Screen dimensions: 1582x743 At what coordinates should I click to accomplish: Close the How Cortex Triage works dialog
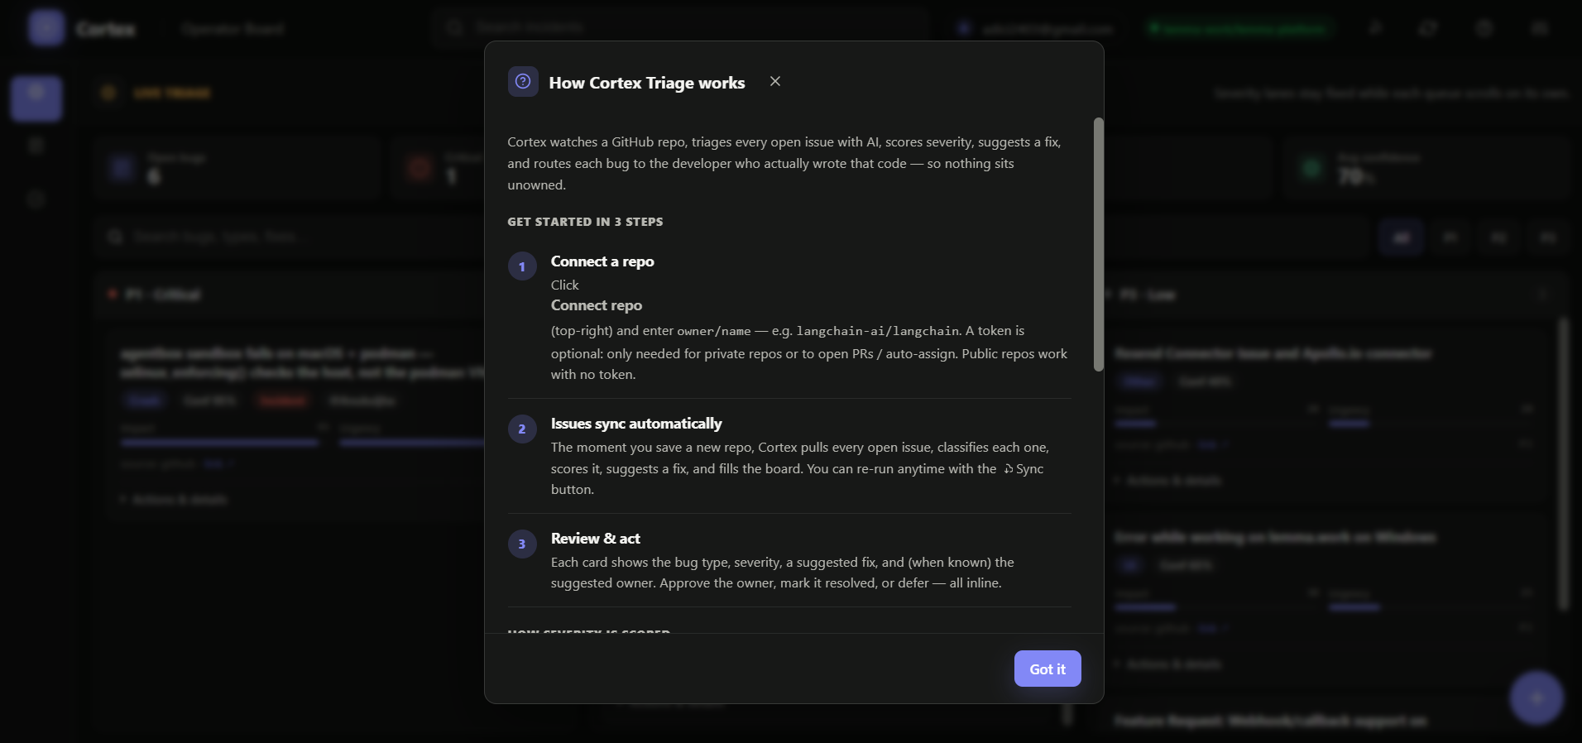tap(775, 81)
